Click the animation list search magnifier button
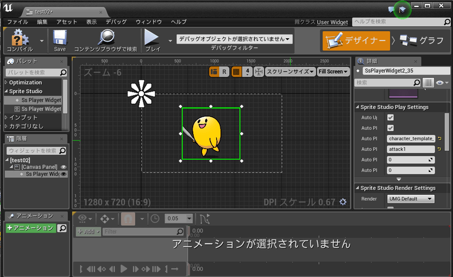This screenshot has height=277, width=453. point(62,228)
